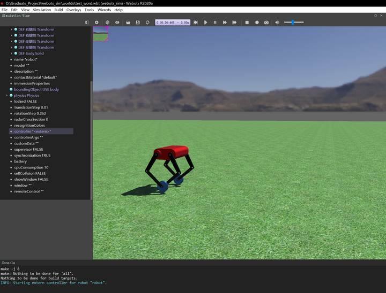
Task: Select the translationStep 0.01 field
Action: (31, 107)
